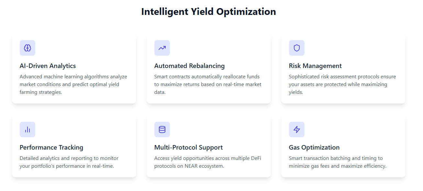Click the trending-up arrow icon for Automated Rebalancing
This screenshot has height=191, width=423.
(x=162, y=48)
